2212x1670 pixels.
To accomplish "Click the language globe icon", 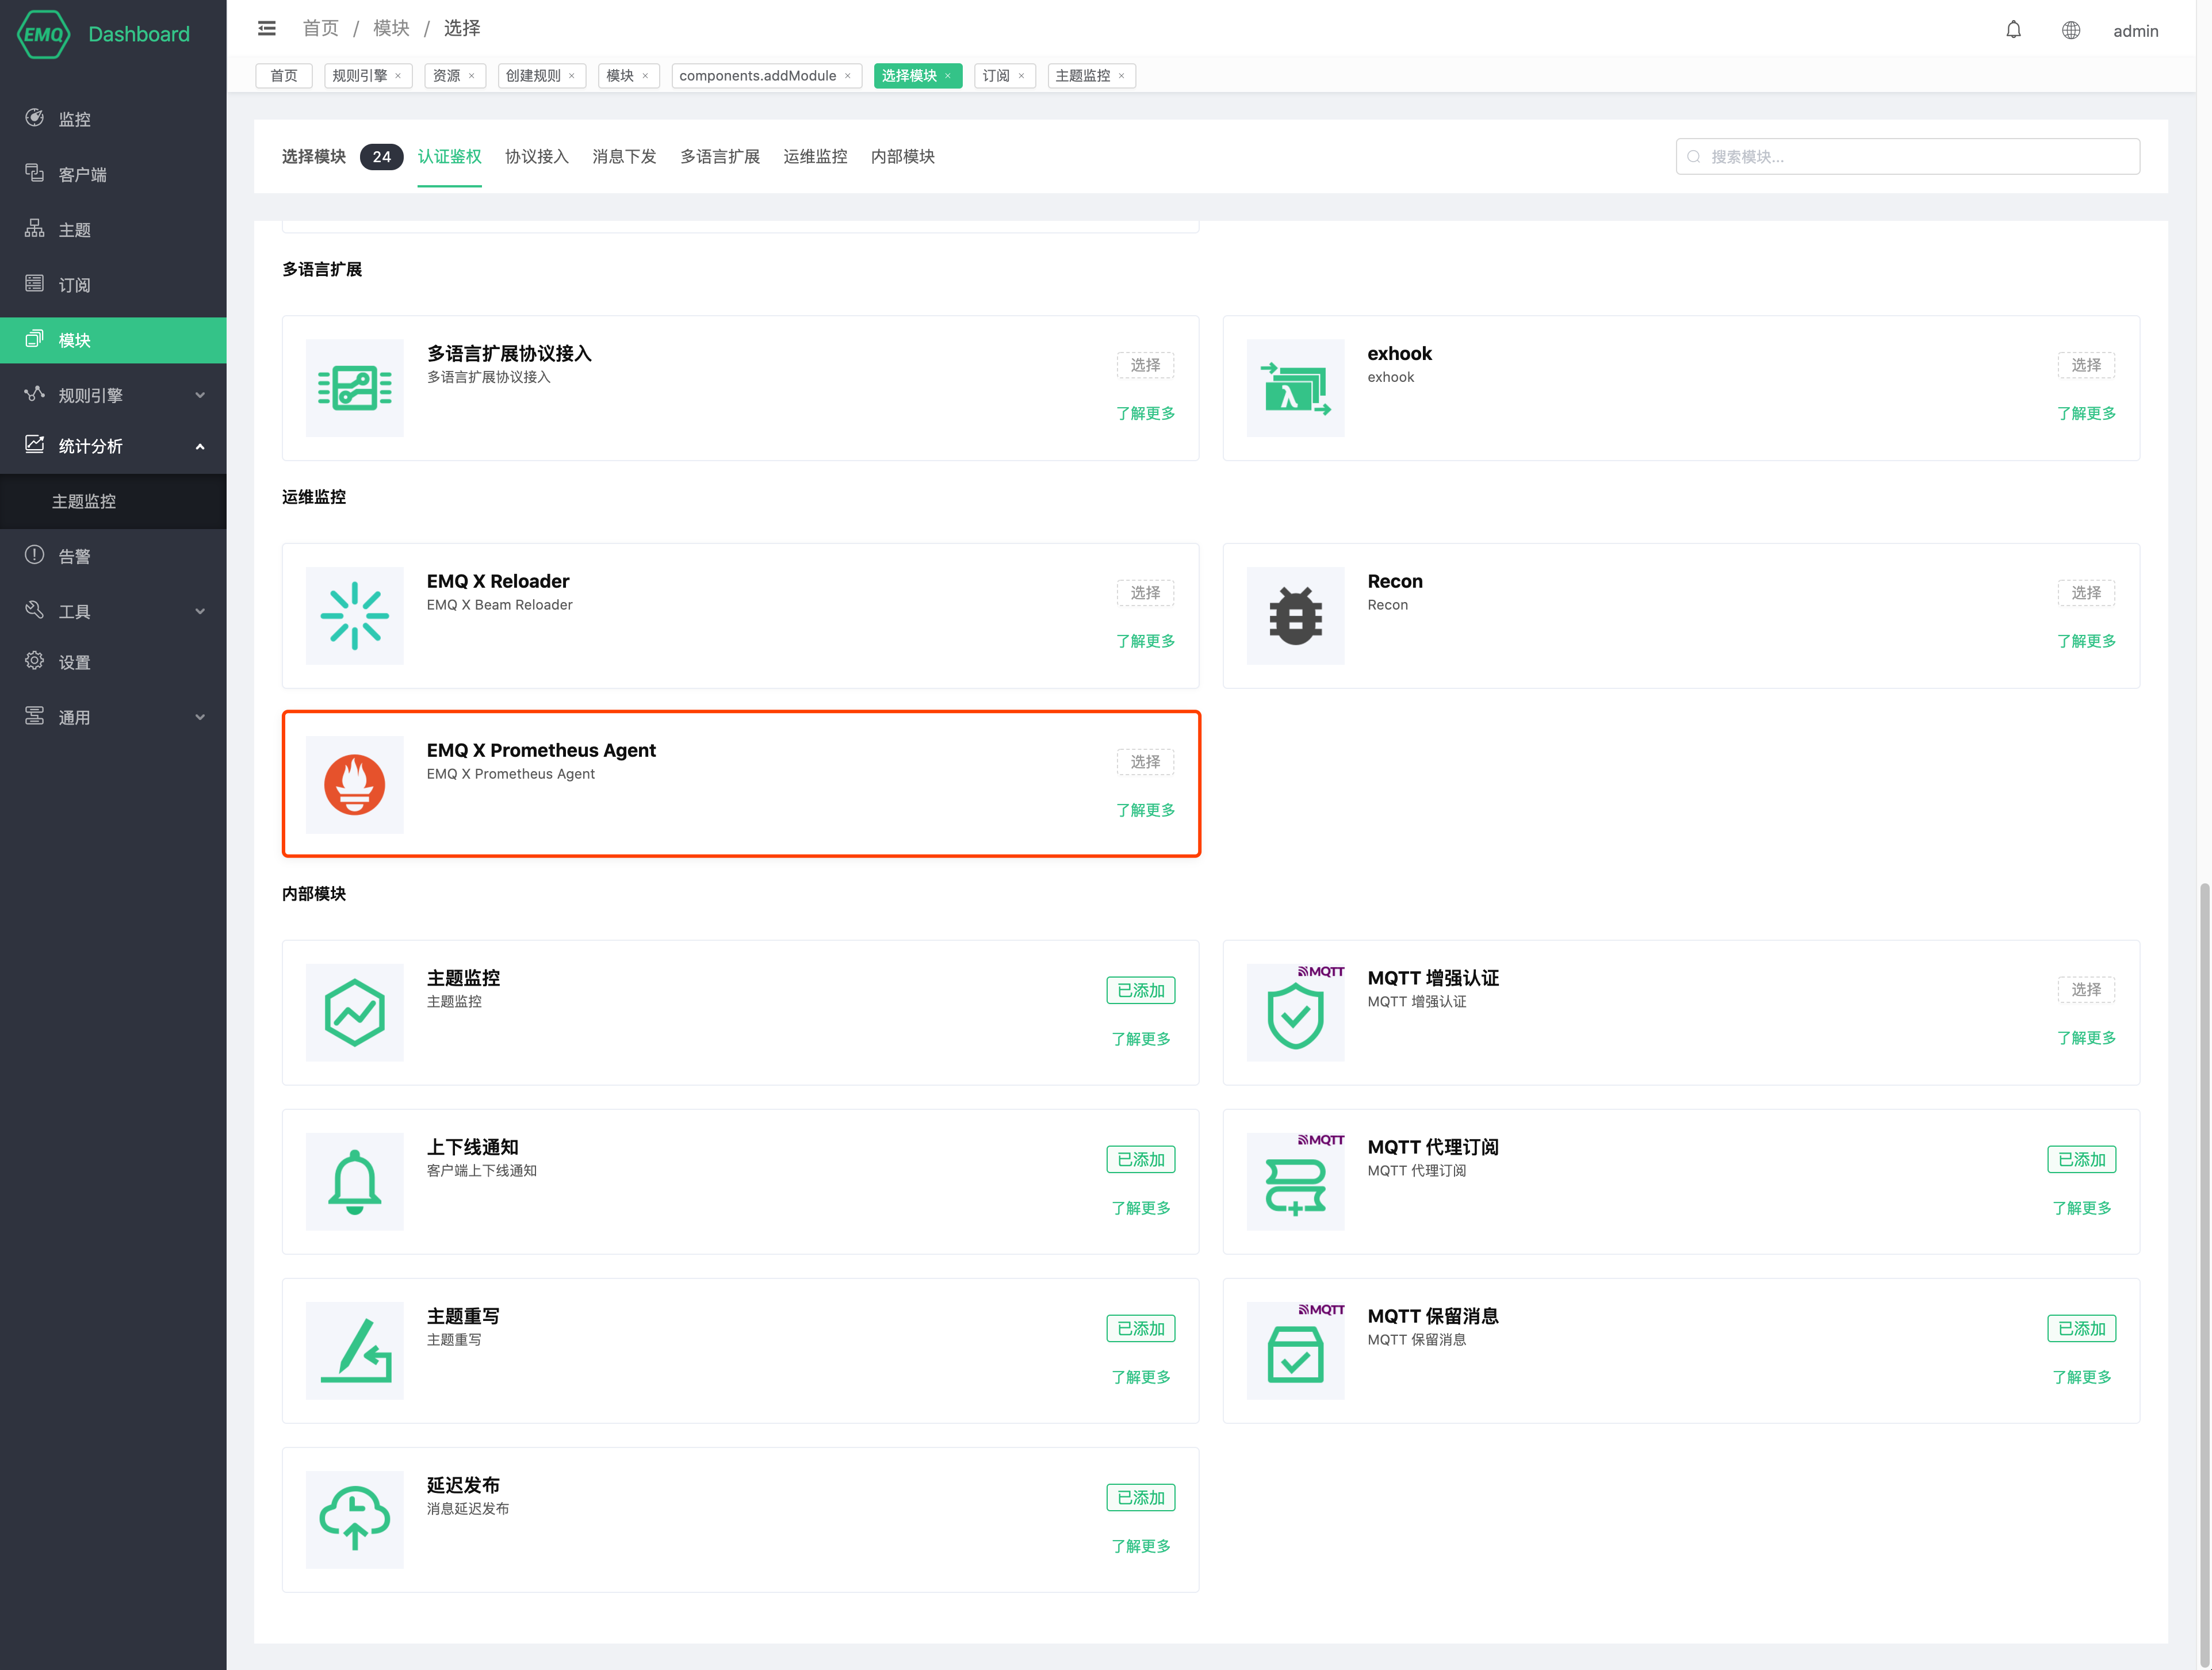I will 2070,30.
